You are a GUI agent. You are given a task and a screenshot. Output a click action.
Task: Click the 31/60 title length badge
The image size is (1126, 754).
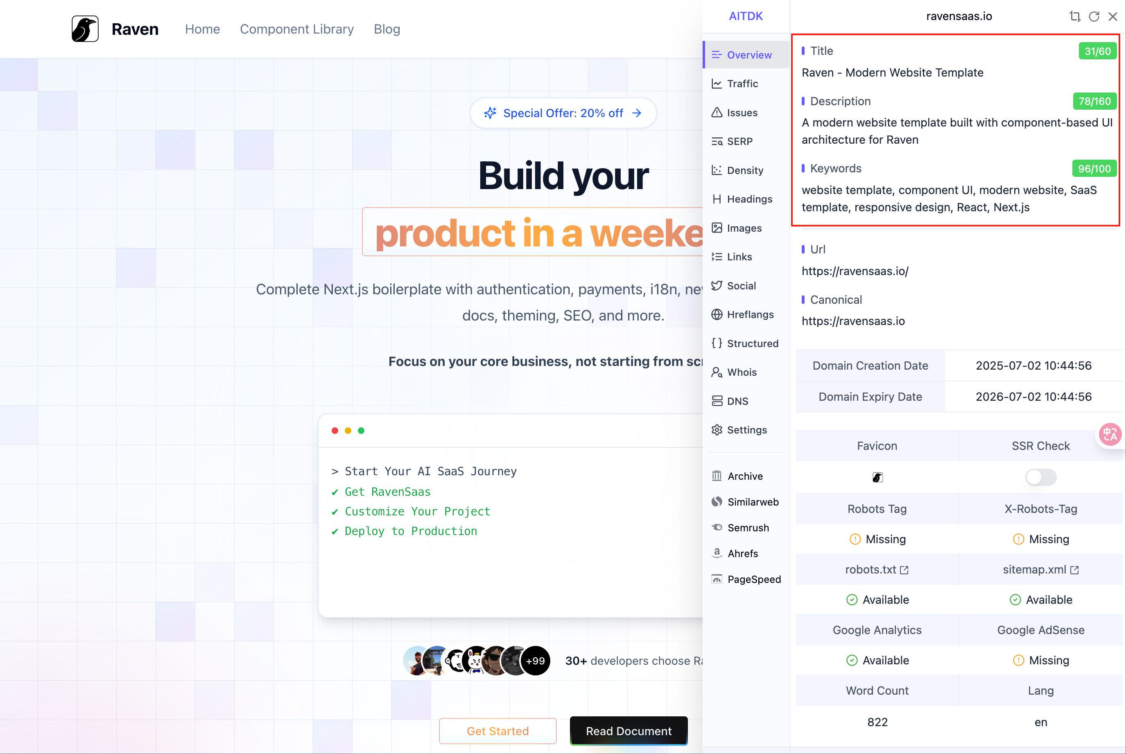[x=1098, y=51]
